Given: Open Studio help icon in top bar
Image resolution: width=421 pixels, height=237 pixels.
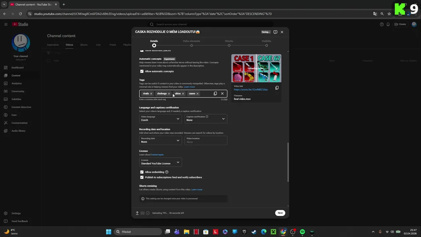Looking at the screenshot, I should click(382, 24).
